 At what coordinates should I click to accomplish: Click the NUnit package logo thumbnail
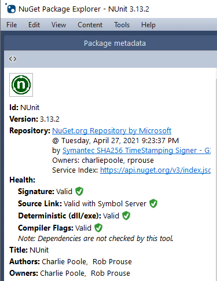tap(21, 85)
